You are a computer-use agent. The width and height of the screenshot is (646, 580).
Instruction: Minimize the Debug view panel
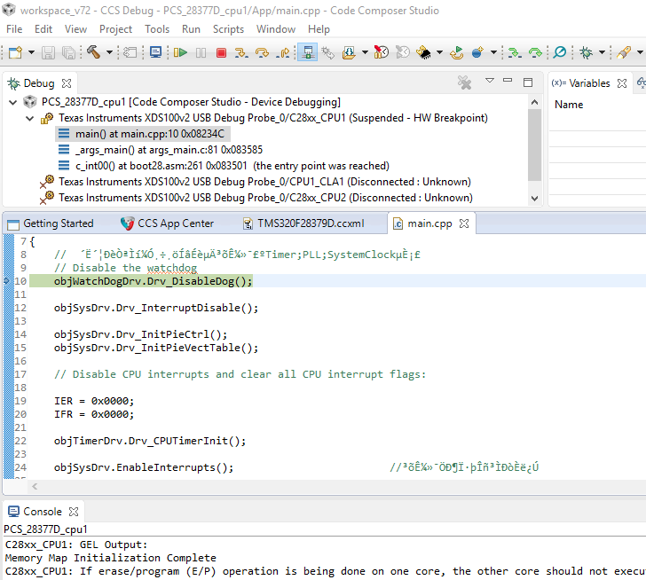508,81
